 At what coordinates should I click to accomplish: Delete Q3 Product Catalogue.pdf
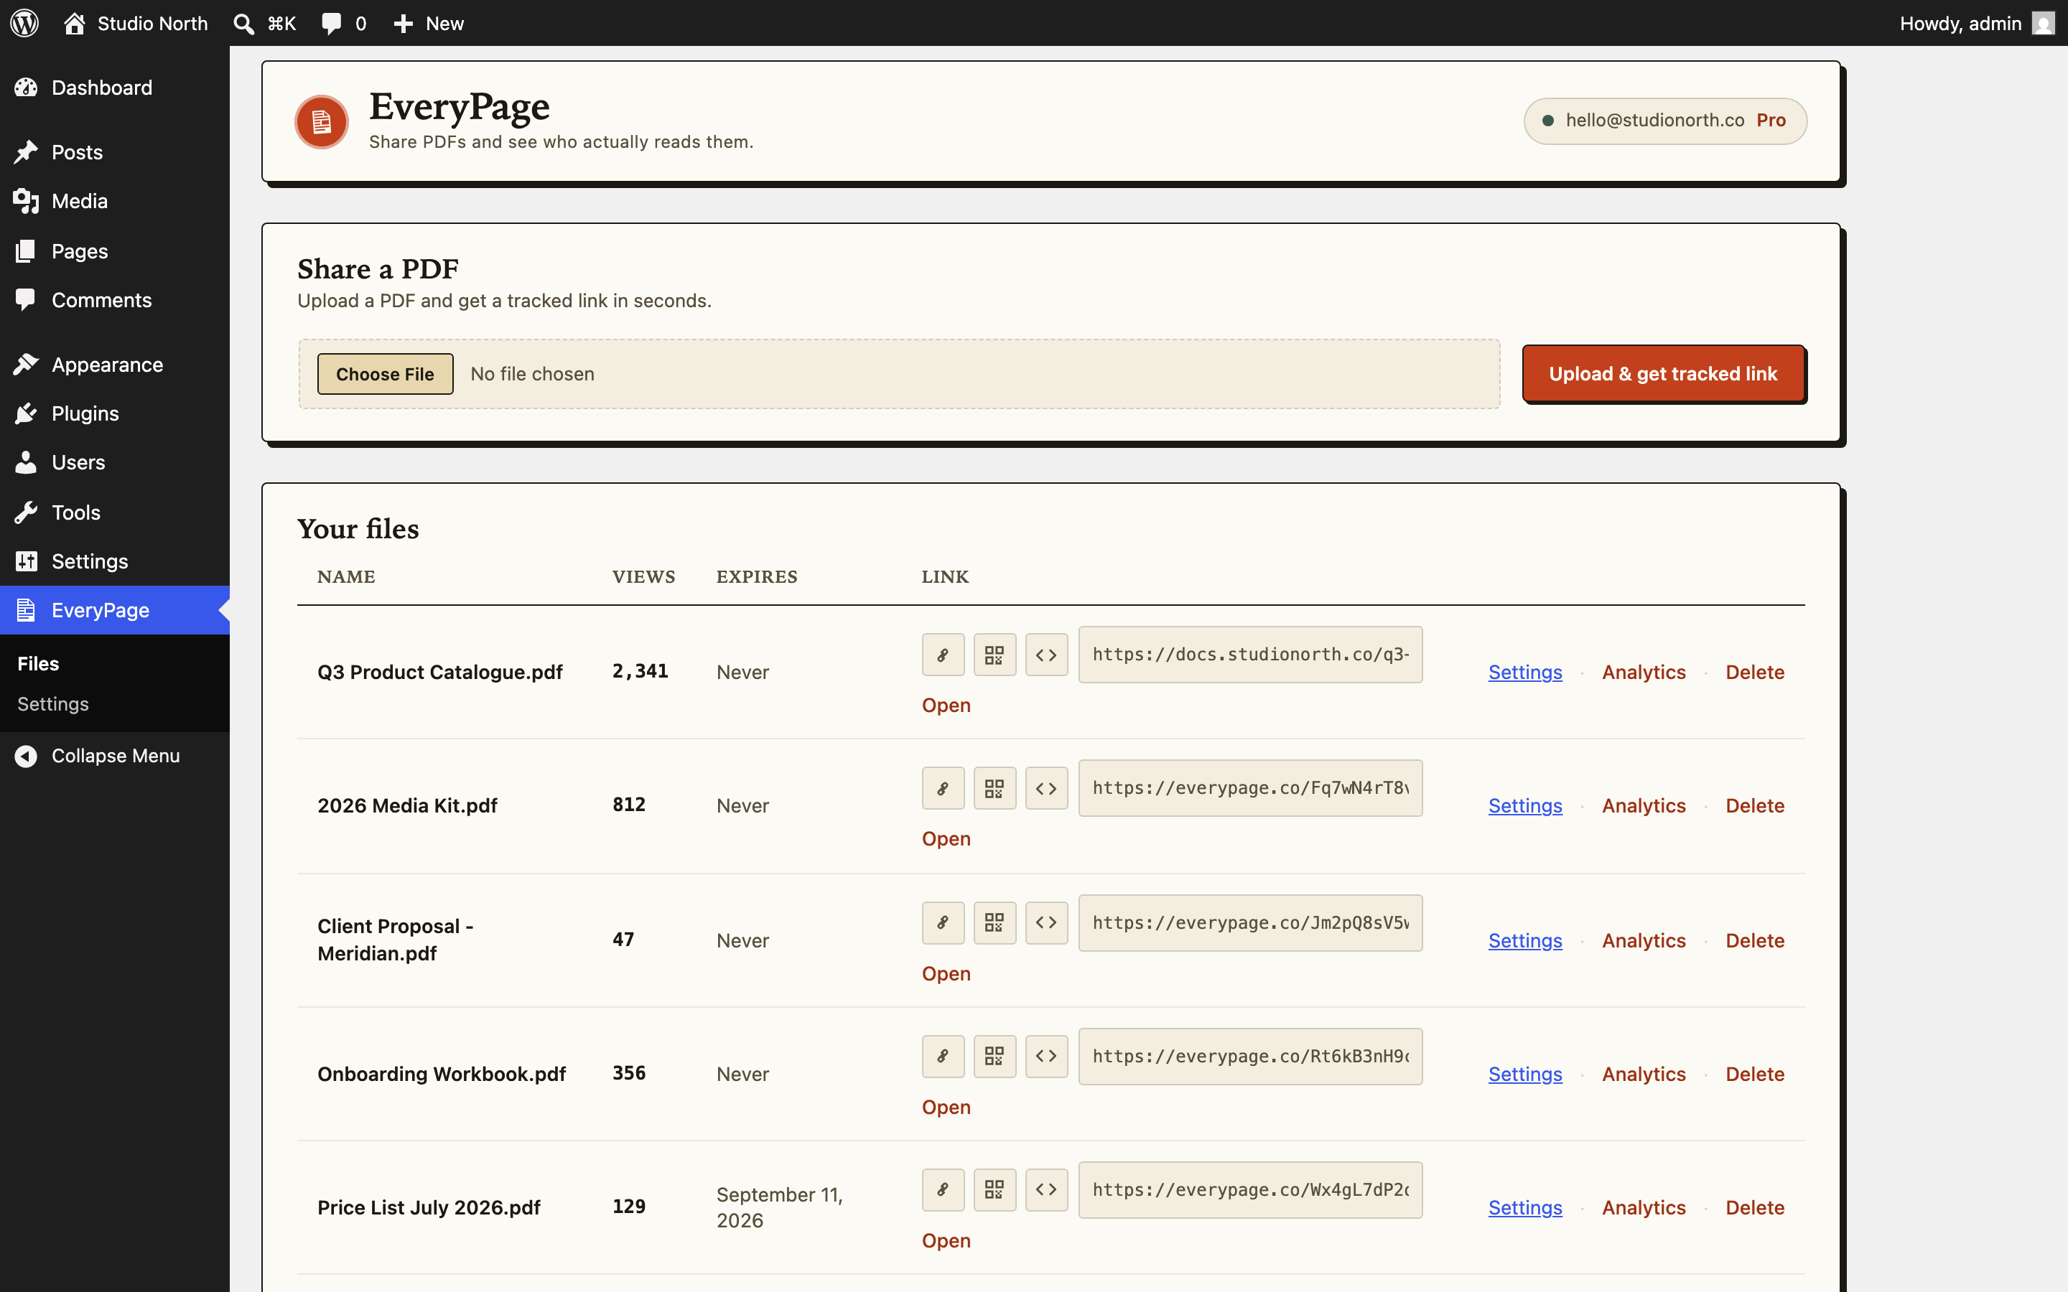1754,673
